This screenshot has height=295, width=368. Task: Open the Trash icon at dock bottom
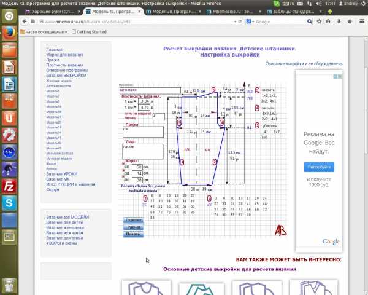[x=9, y=285]
